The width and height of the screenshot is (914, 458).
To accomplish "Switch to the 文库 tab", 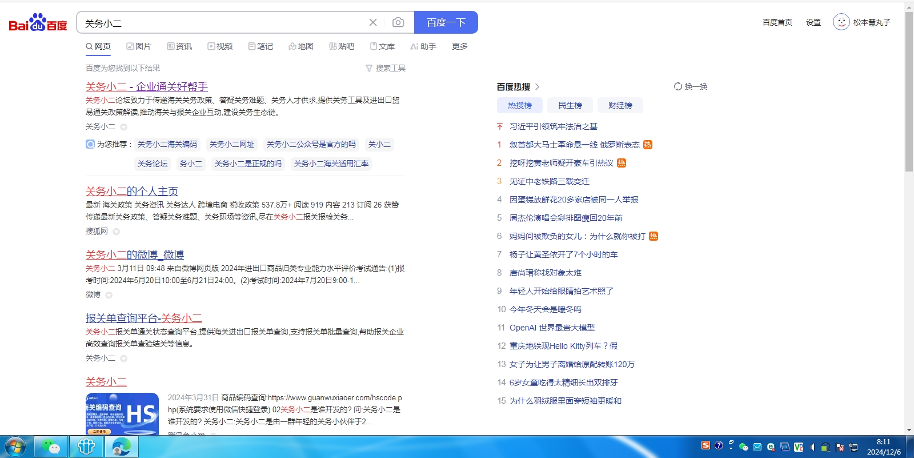I will pos(382,46).
